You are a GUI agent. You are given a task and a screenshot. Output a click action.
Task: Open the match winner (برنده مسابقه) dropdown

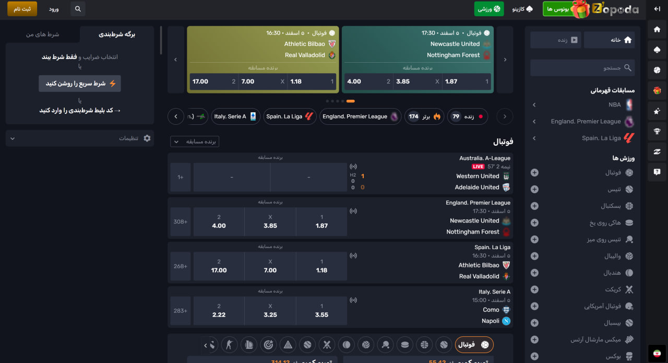coord(195,142)
